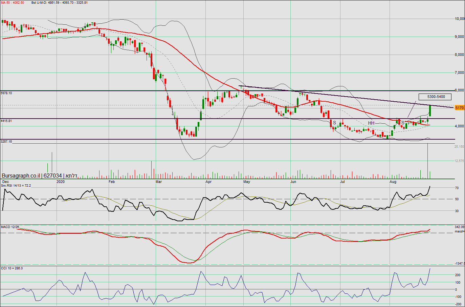This screenshot has width=465, height=307.
Task: Select the S annotation right of HH
Action: coord(403,123)
